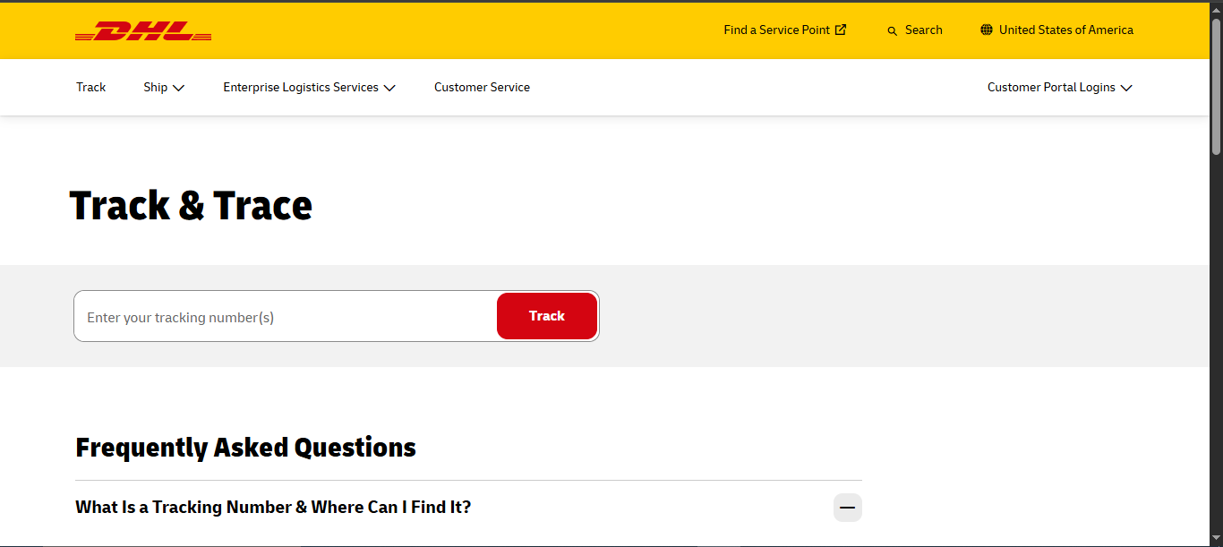1223x547 pixels.
Task: Open Customer Service page
Action: click(482, 87)
